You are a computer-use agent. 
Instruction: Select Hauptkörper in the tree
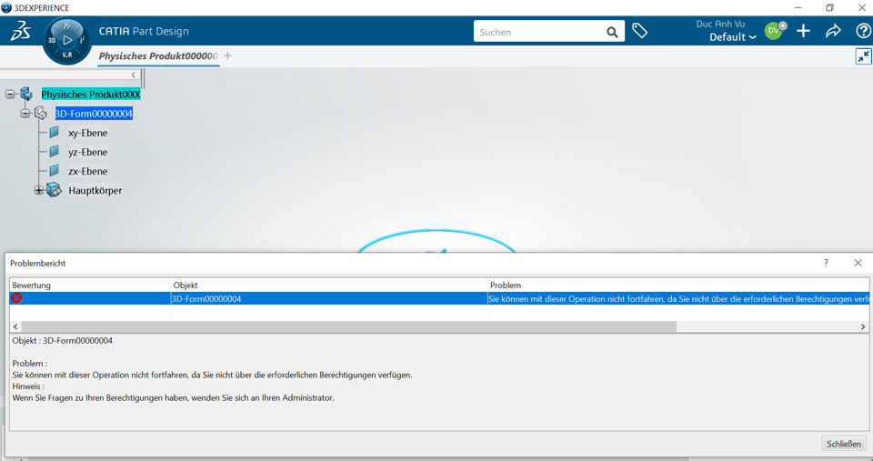[95, 190]
